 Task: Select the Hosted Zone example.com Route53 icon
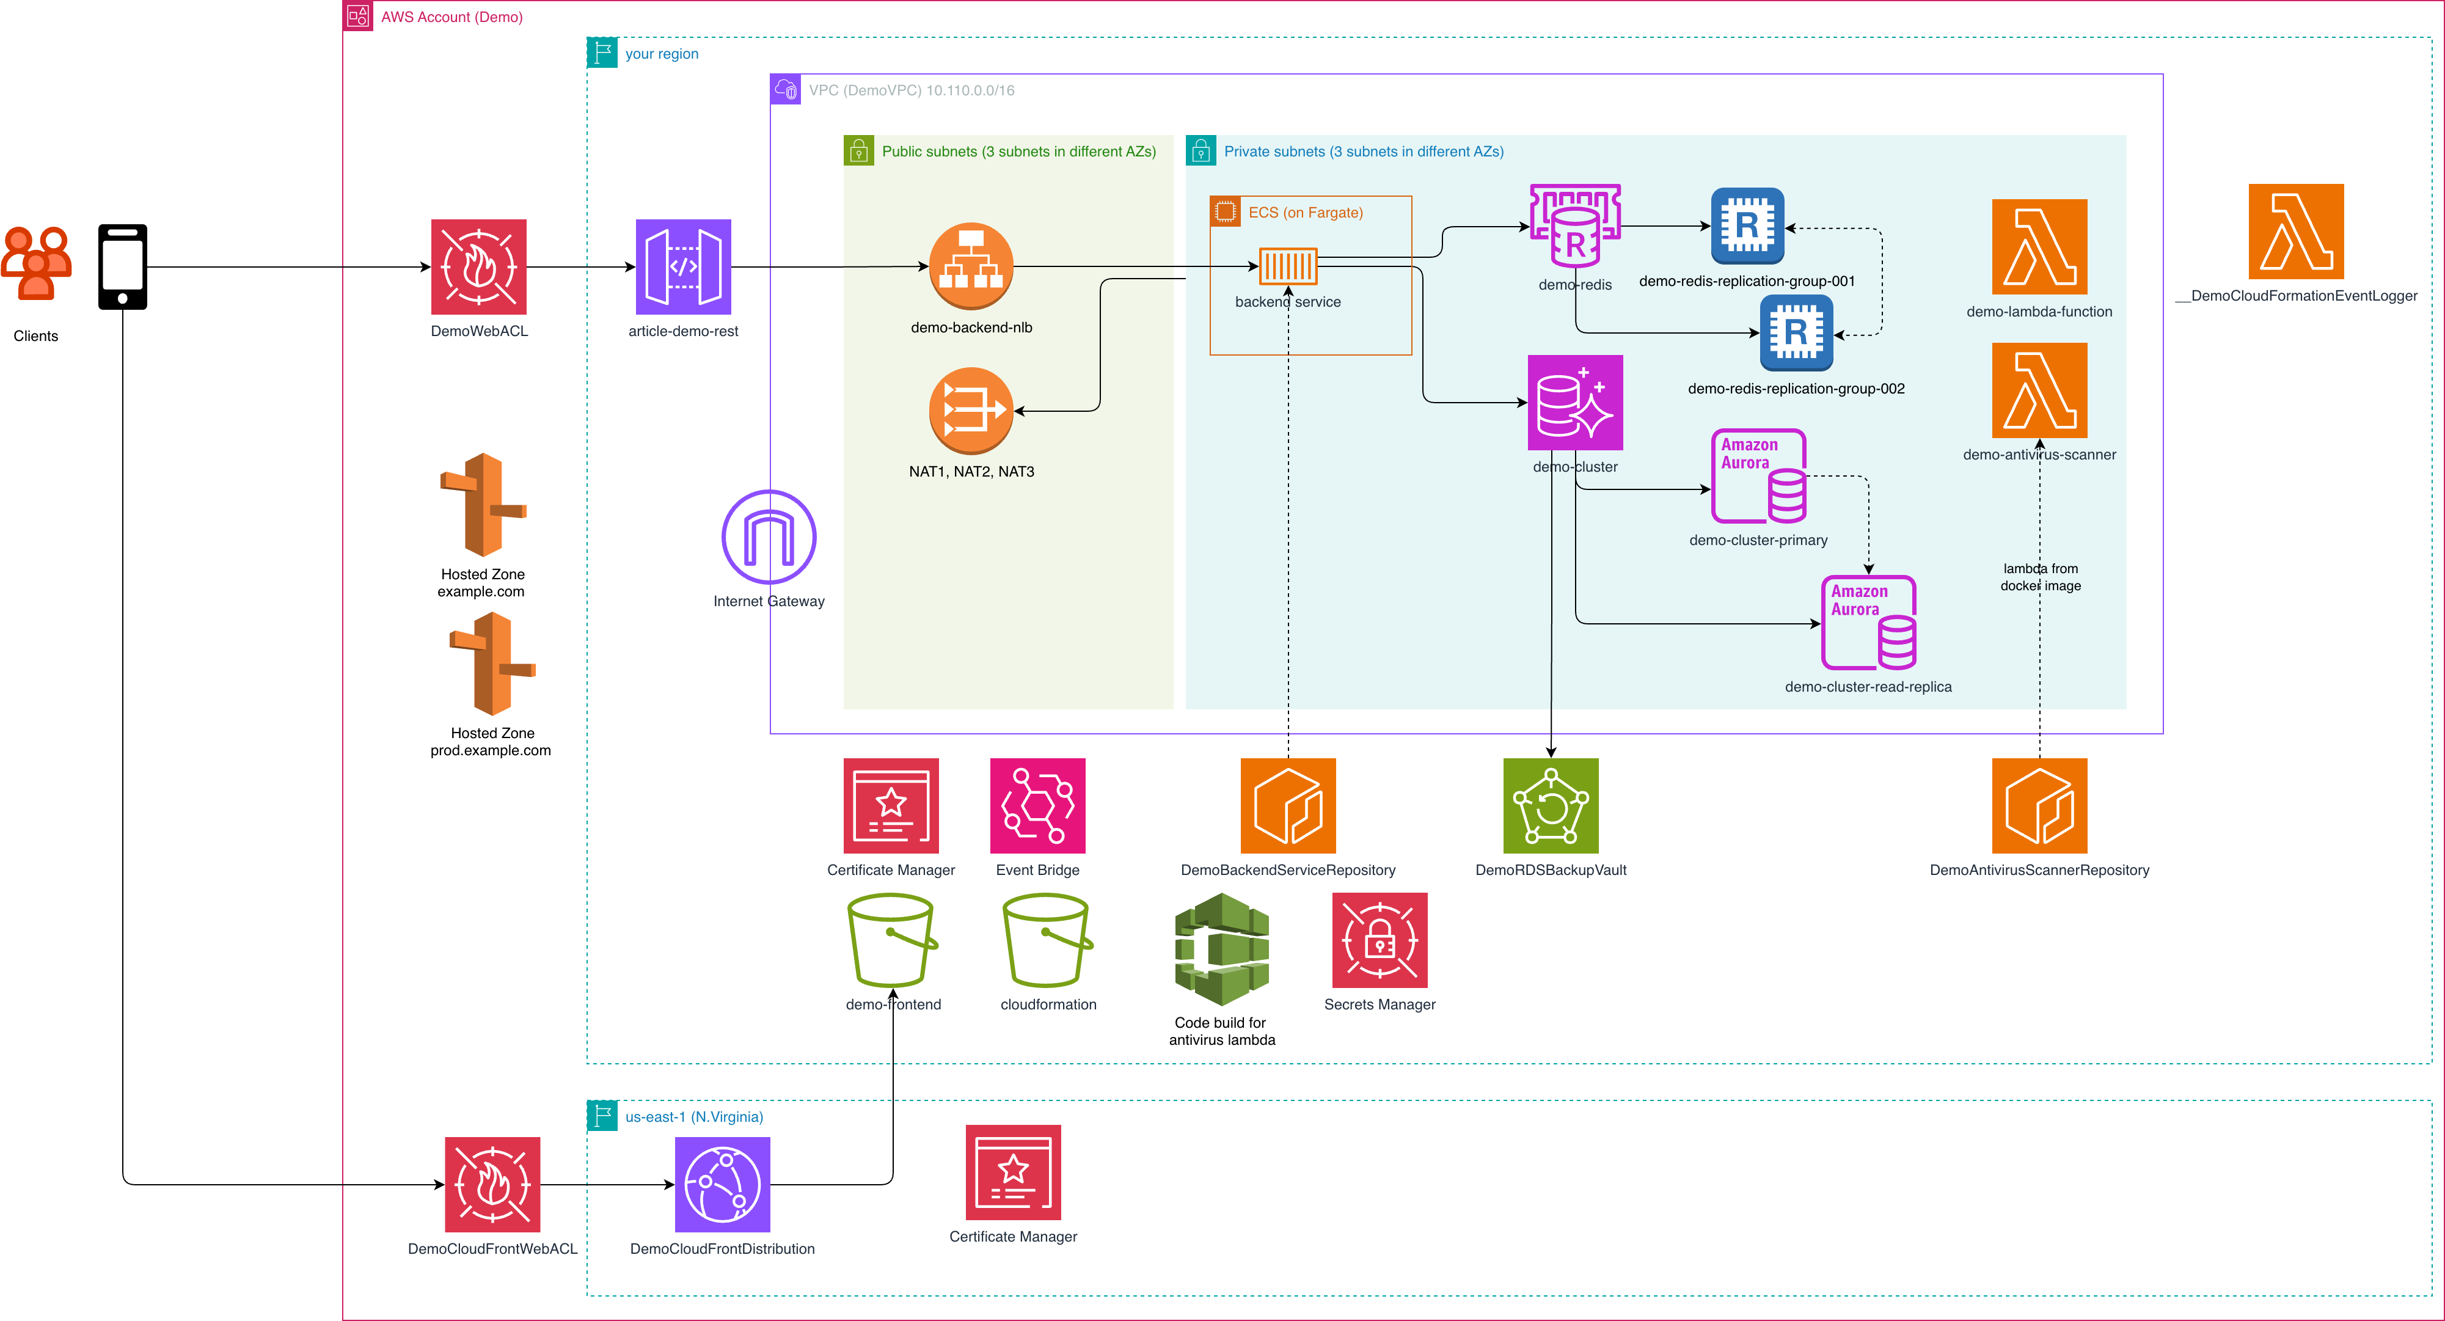pyautogui.click(x=482, y=505)
